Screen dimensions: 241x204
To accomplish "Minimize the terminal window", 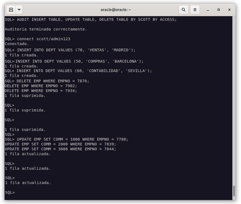I will (208, 10).
